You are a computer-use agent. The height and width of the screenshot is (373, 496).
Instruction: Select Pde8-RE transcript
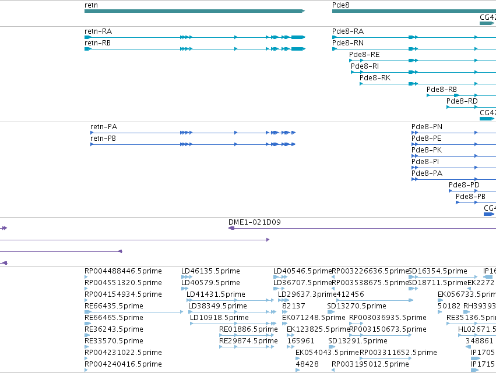[x=423, y=61]
